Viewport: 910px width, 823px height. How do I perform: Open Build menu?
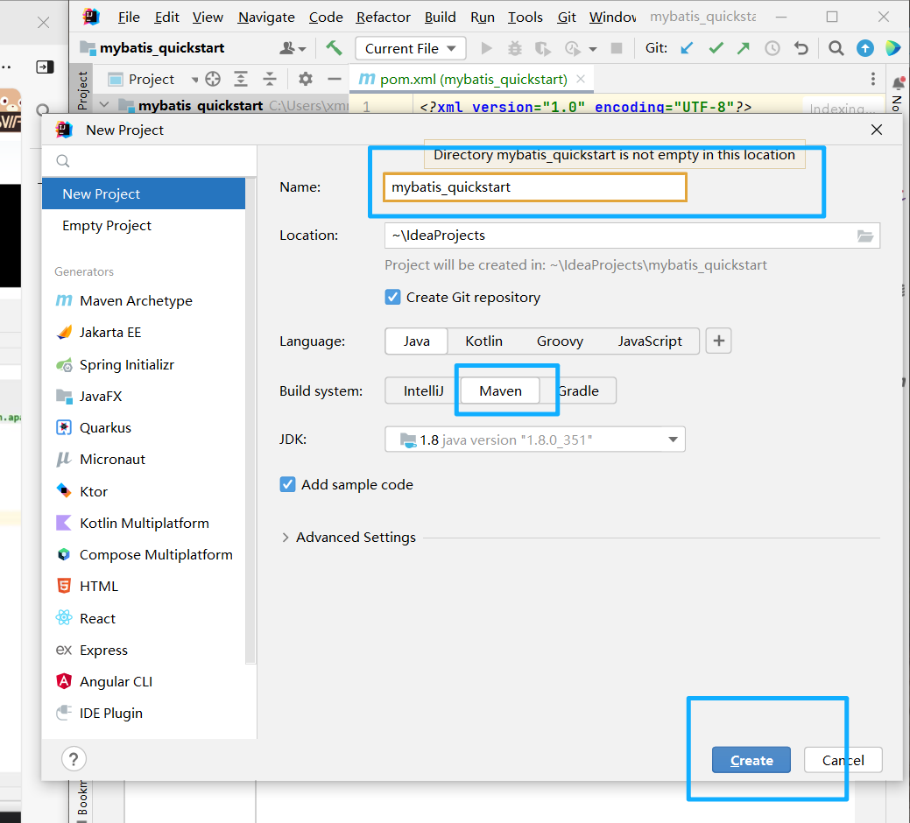pos(440,17)
